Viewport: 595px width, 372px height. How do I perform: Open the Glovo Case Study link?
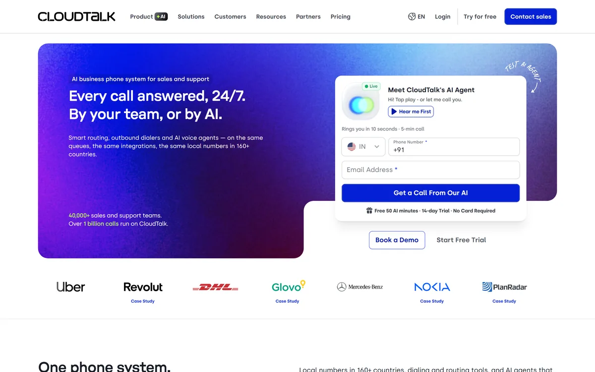[288, 301]
